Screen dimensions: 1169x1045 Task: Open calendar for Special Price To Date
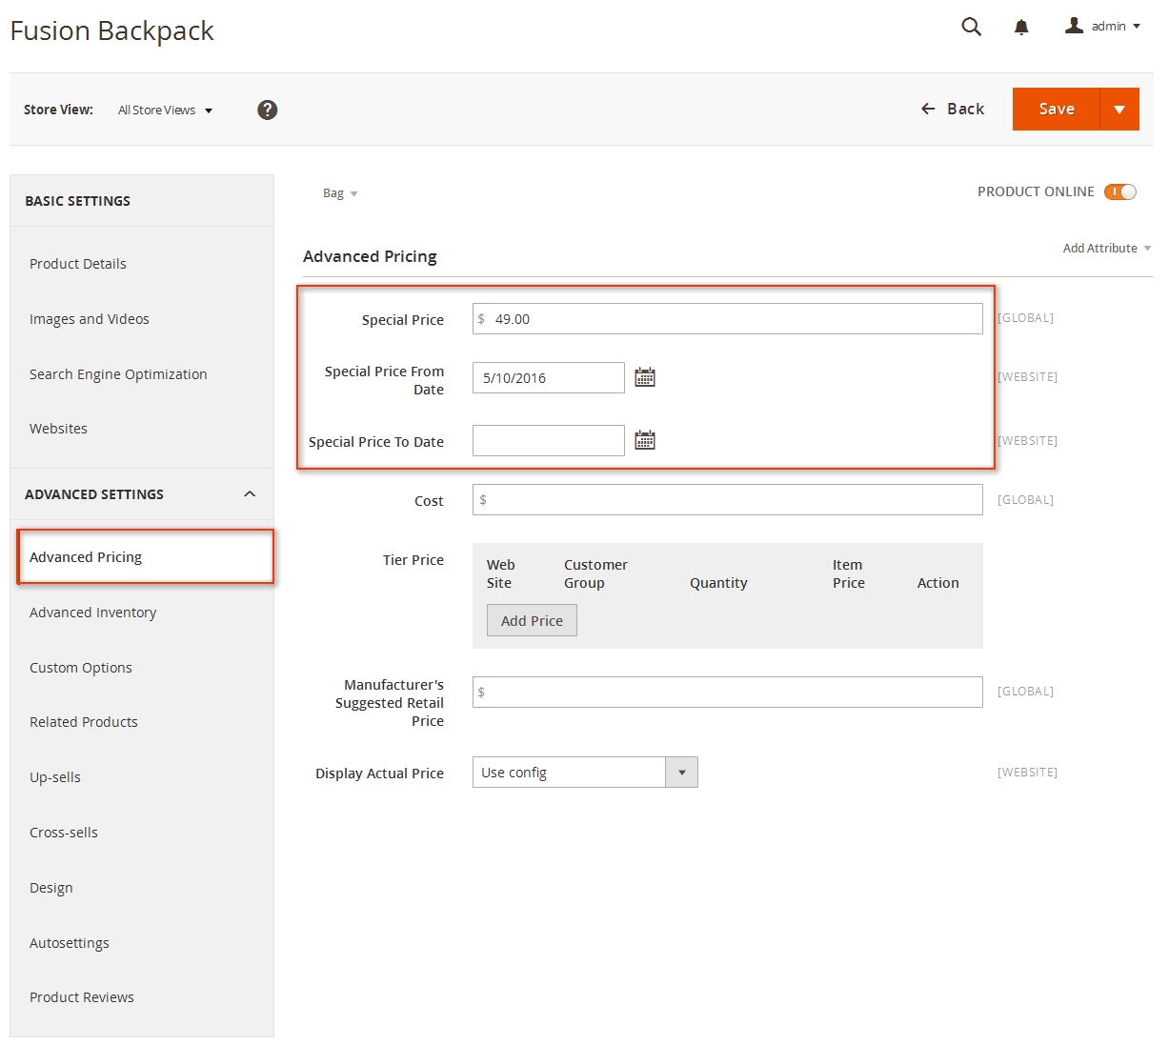coord(645,440)
